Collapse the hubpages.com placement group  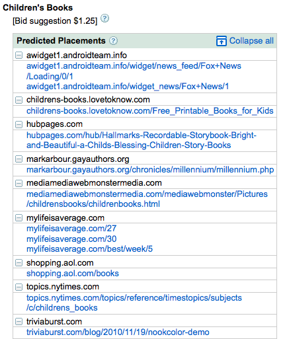click(19, 124)
